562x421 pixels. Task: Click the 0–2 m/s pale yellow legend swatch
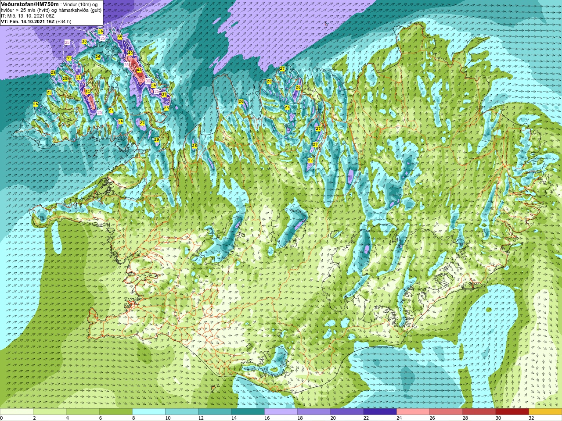(17, 412)
